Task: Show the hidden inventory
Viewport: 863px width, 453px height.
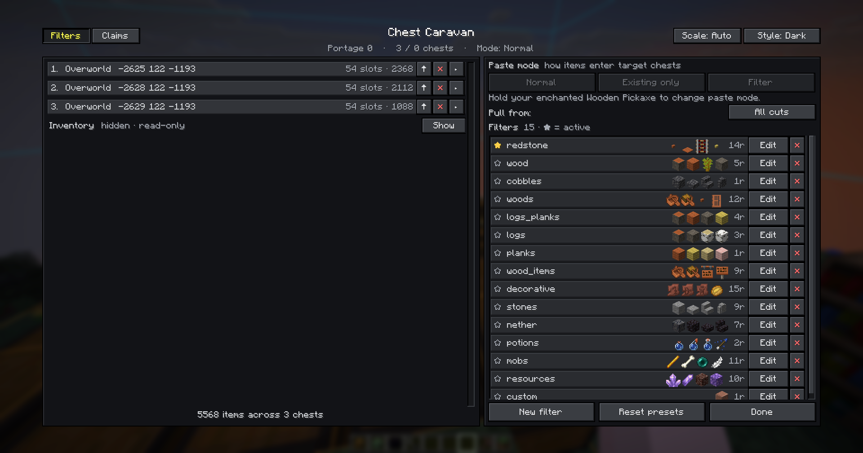Action: click(x=443, y=125)
